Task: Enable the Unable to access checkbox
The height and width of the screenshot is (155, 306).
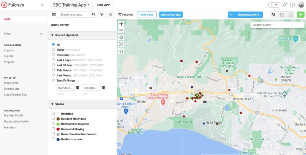Action: [x=53, y=139]
